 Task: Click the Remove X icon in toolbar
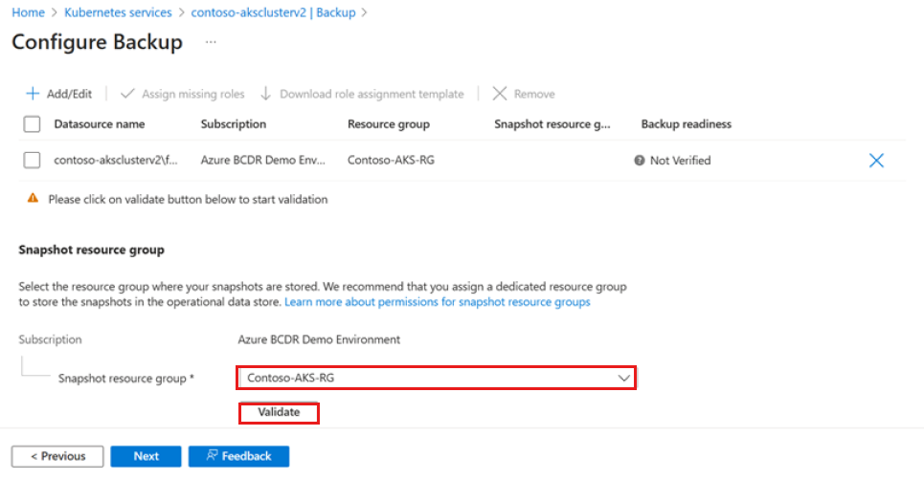499,94
